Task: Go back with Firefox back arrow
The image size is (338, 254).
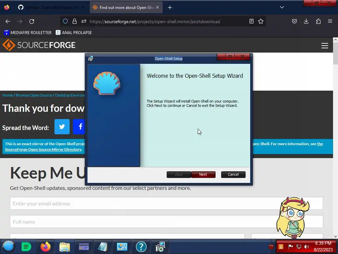Action: coord(8,21)
